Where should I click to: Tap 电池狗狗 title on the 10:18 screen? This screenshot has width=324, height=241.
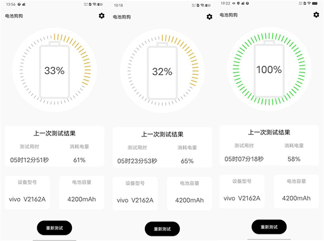pyautogui.click(x=123, y=17)
